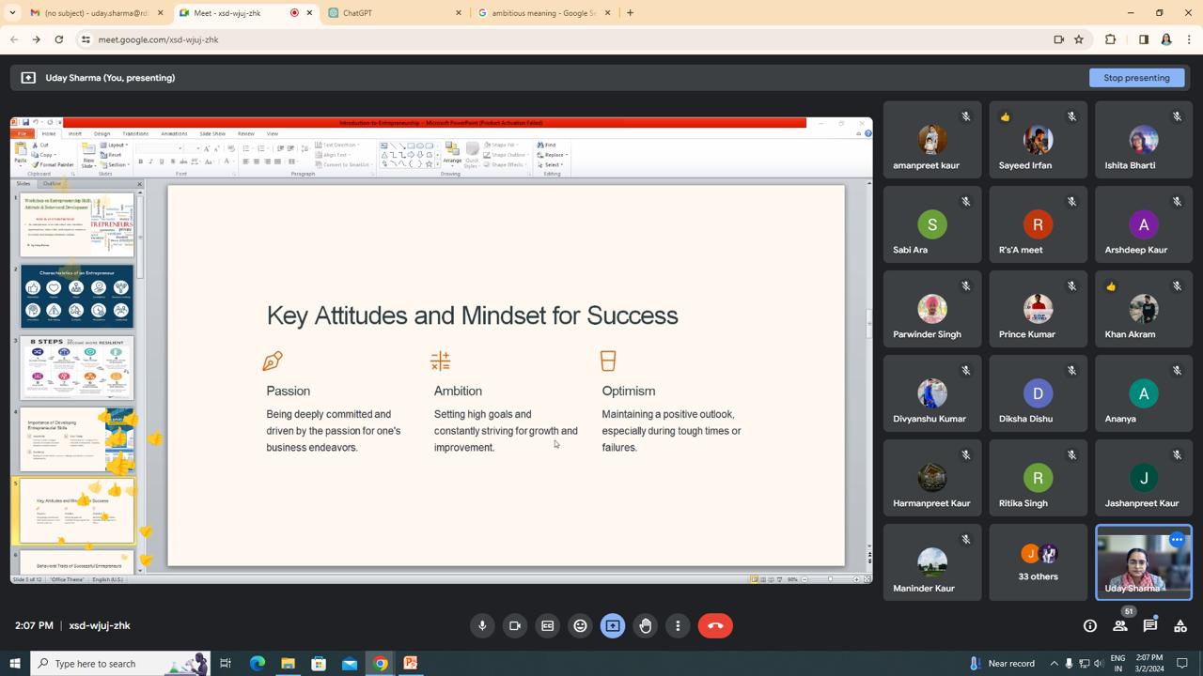This screenshot has height=676, width=1203.
Task: Open PowerPoint Transitions ribbon tab
Action: pyautogui.click(x=135, y=133)
